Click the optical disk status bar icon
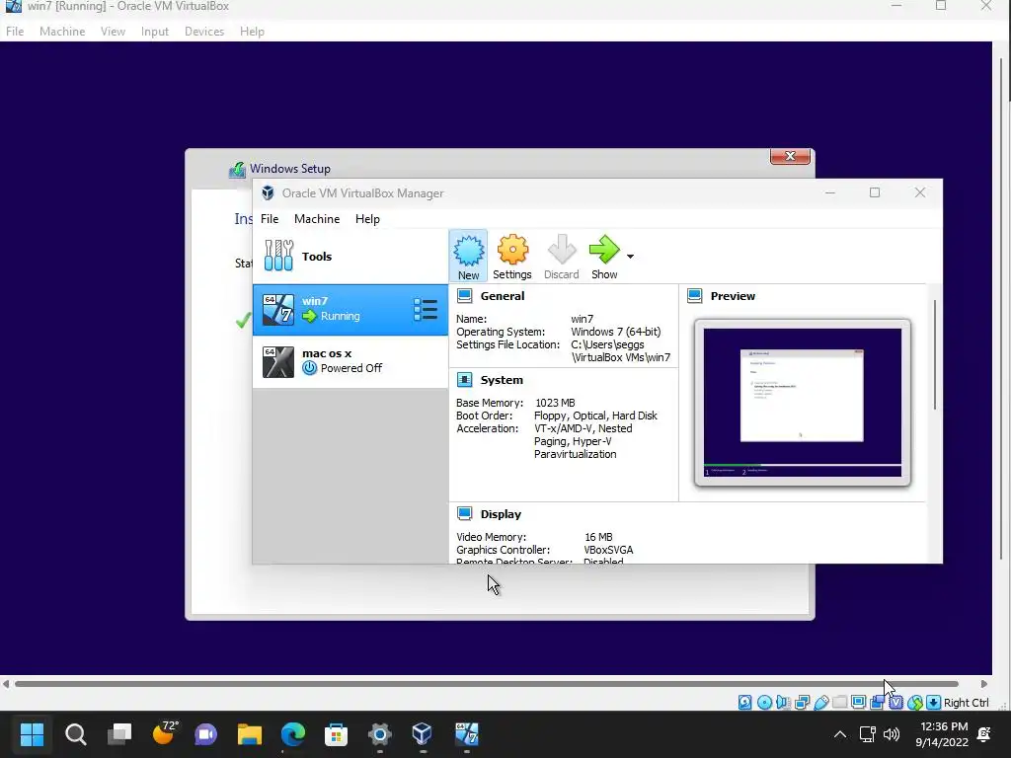Viewport: 1011px width, 758px height. [764, 702]
